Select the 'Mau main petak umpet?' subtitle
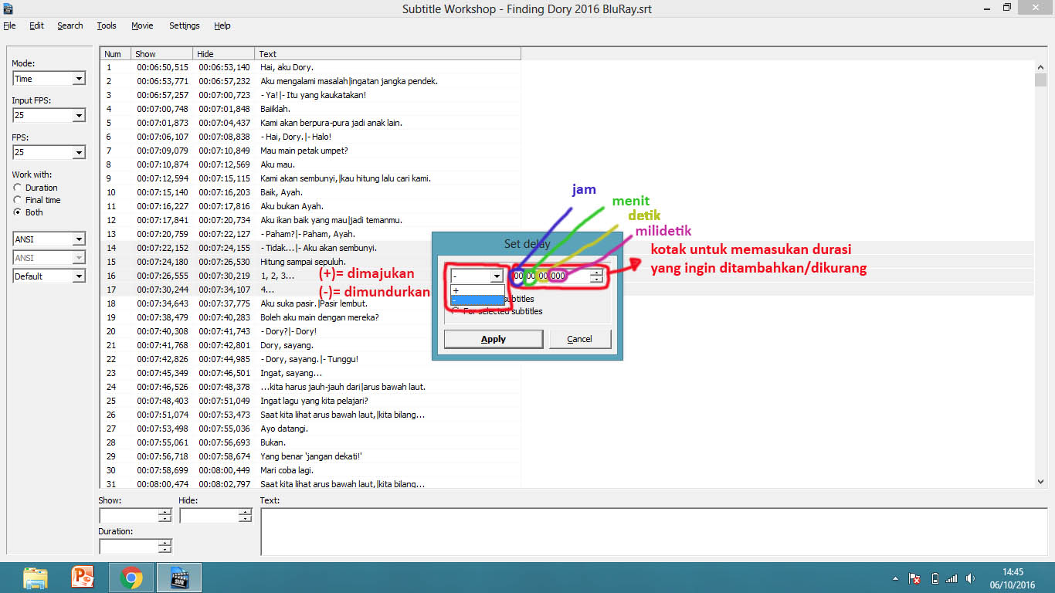The height and width of the screenshot is (593, 1055). [x=310, y=151]
